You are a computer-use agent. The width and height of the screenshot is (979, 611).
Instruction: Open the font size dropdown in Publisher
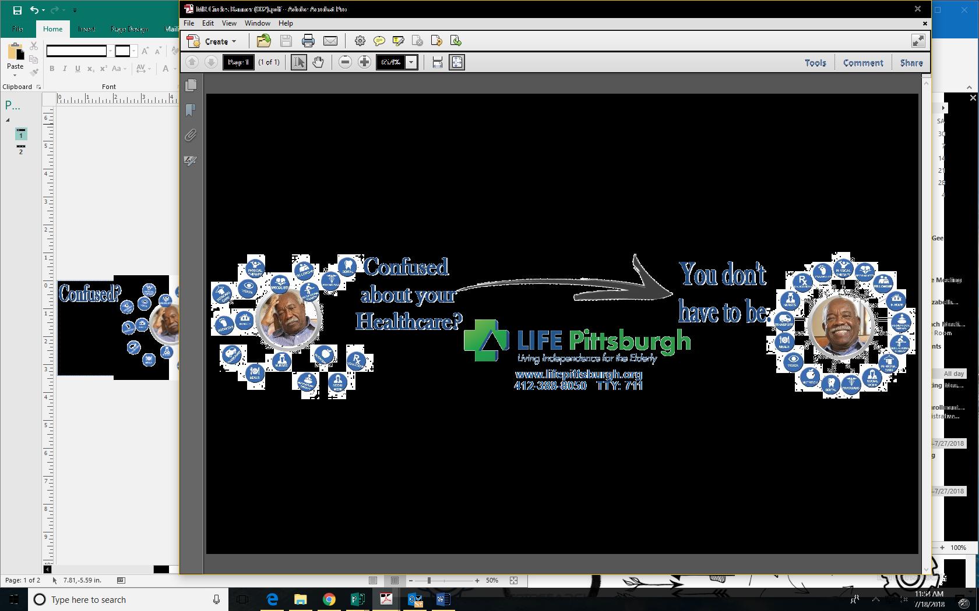coord(134,51)
